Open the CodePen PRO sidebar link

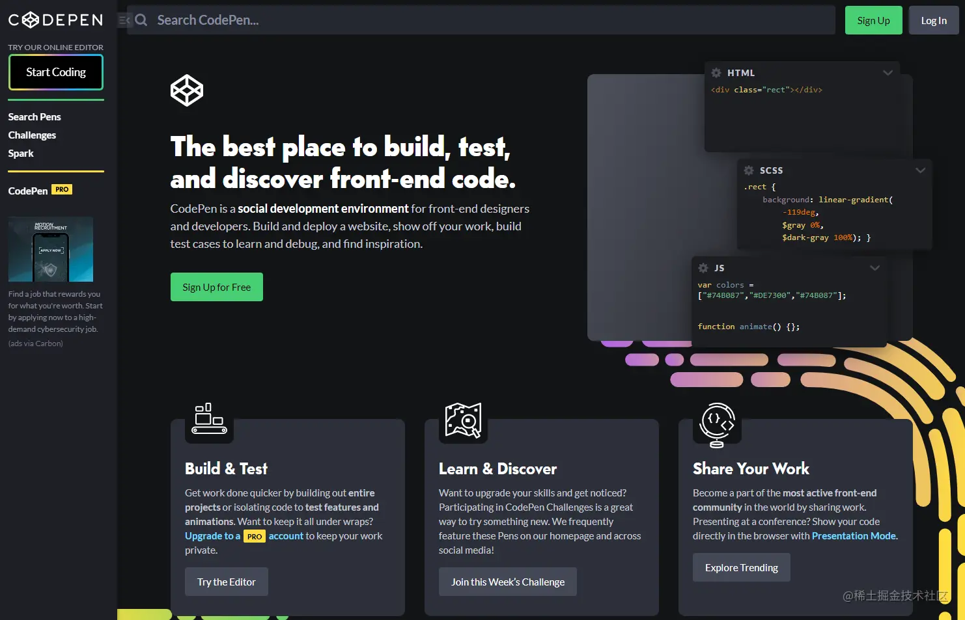click(40, 191)
